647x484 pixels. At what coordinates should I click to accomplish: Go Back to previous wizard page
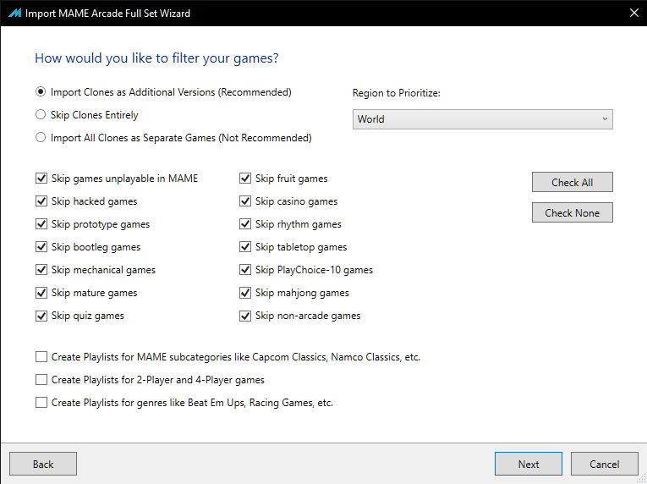pos(43,464)
